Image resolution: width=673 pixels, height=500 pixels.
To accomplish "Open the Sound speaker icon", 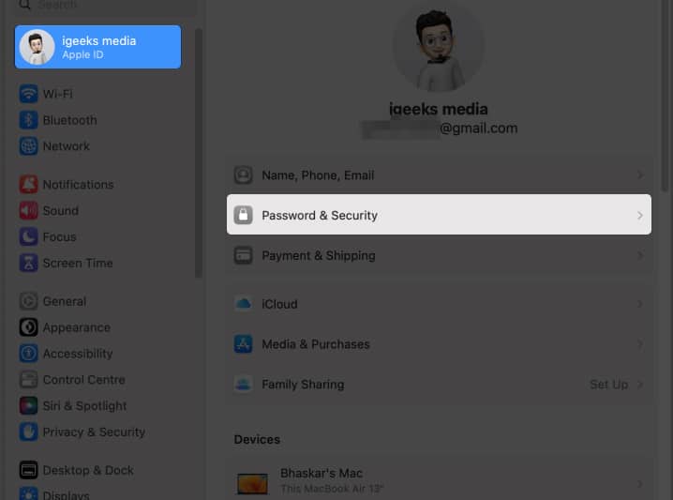I will (x=28, y=211).
